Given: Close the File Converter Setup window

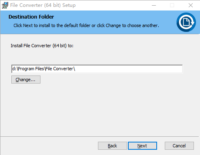Looking at the screenshot, I should click(191, 5).
